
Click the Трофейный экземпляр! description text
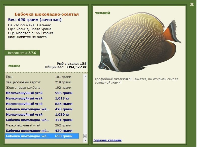pyautogui.click(x=136, y=81)
